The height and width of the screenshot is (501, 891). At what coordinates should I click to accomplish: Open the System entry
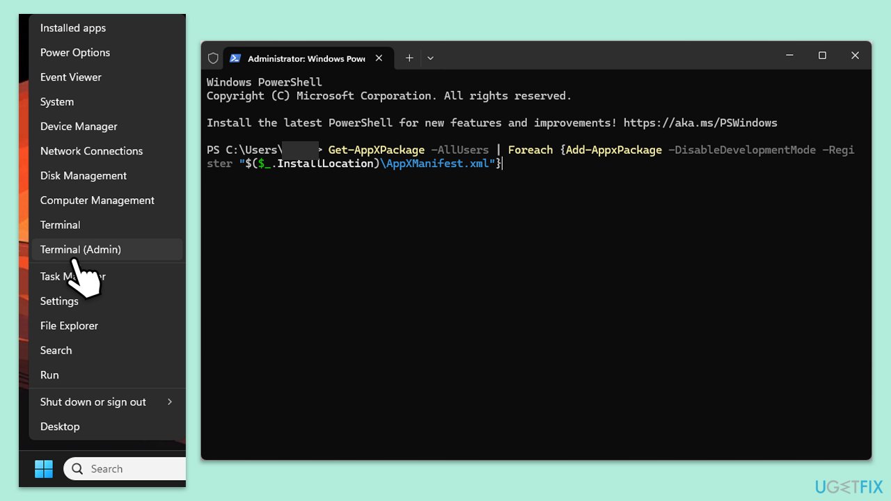[107, 102]
